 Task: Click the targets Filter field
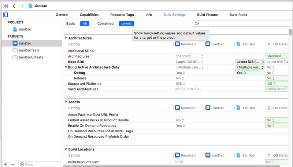[40, 164]
